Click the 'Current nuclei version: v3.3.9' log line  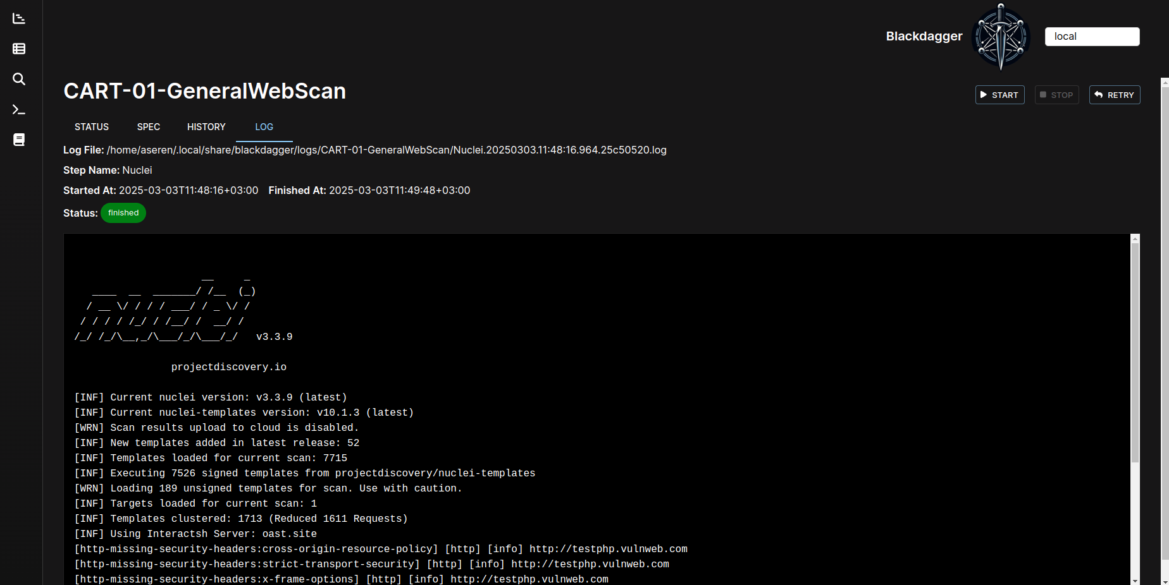pyautogui.click(x=211, y=397)
